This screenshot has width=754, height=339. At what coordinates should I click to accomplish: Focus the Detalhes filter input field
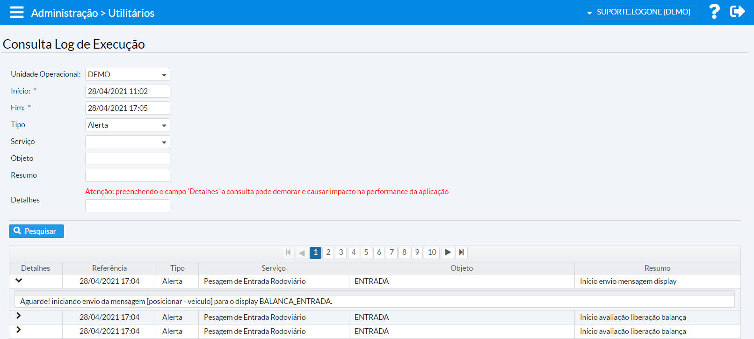pos(127,206)
